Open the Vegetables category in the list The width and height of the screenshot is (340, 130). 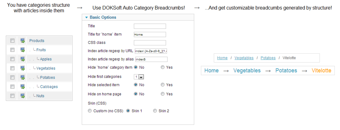click(x=46, y=68)
